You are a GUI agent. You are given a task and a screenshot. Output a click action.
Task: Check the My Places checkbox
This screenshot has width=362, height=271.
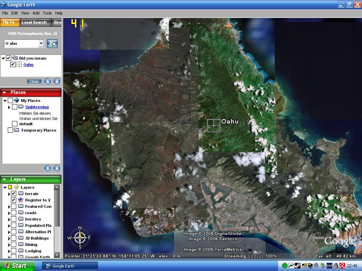pos(10,100)
